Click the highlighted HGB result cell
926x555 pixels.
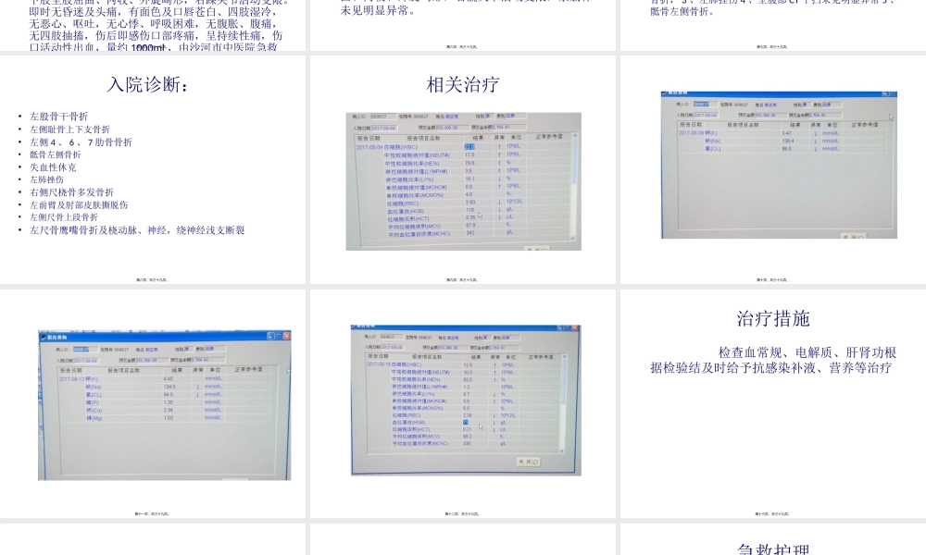click(x=467, y=424)
